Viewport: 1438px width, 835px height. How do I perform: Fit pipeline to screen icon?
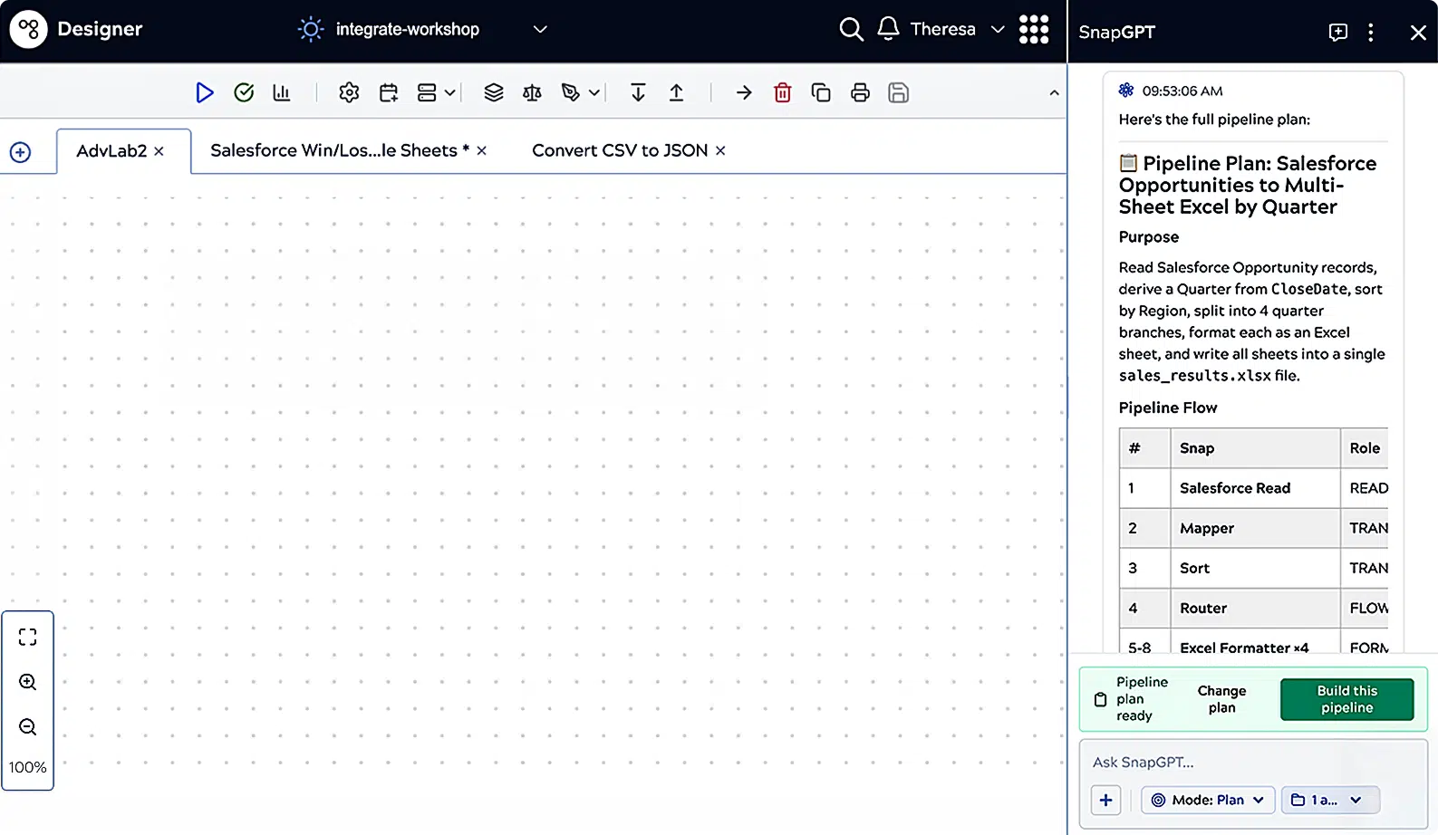[27, 638]
